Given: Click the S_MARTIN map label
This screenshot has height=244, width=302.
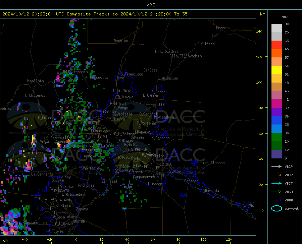Looking at the screenshot, I should tap(139, 149).
